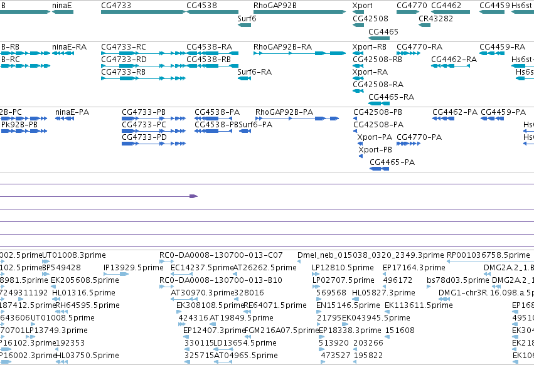The height and width of the screenshot is (365, 534).
Task: Open the CG42508-PB protein label
Action: pyautogui.click(x=377, y=112)
